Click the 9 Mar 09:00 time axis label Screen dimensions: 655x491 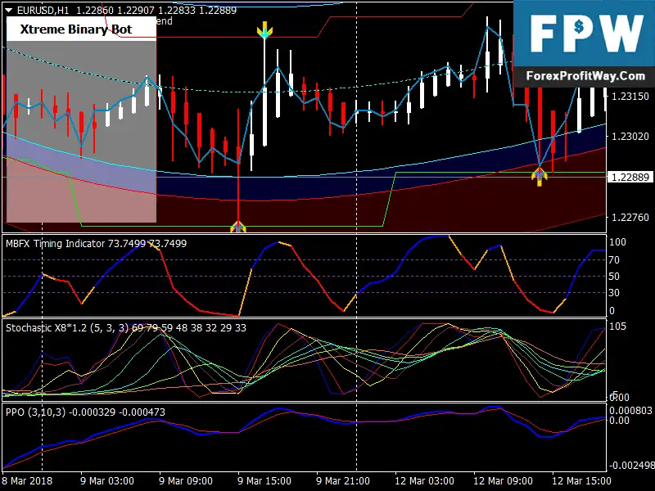click(186, 481)
